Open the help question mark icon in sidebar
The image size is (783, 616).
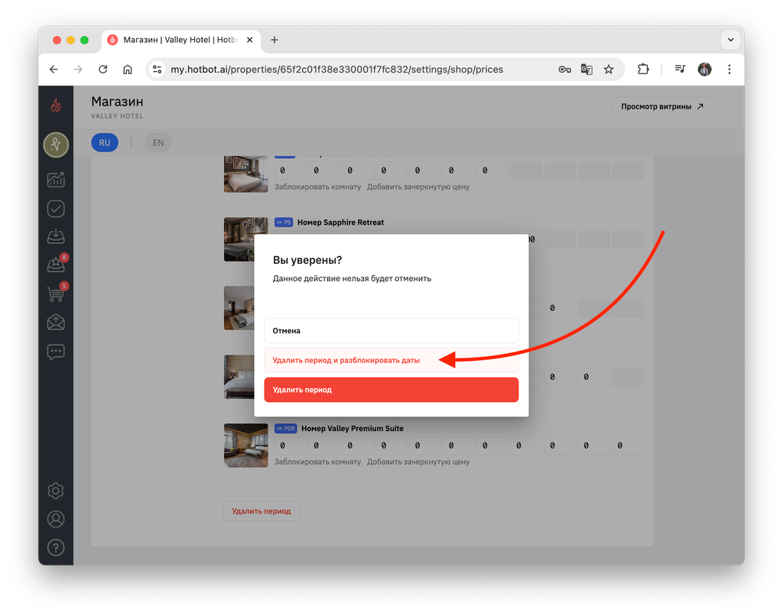tap(56, 548)
